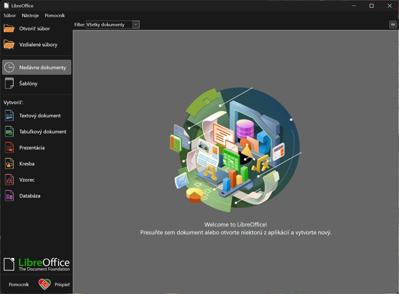This screenshot has height=294, width=399.
Task: Create a new Vzorec (Math formula)
Action: pos(28,179)
